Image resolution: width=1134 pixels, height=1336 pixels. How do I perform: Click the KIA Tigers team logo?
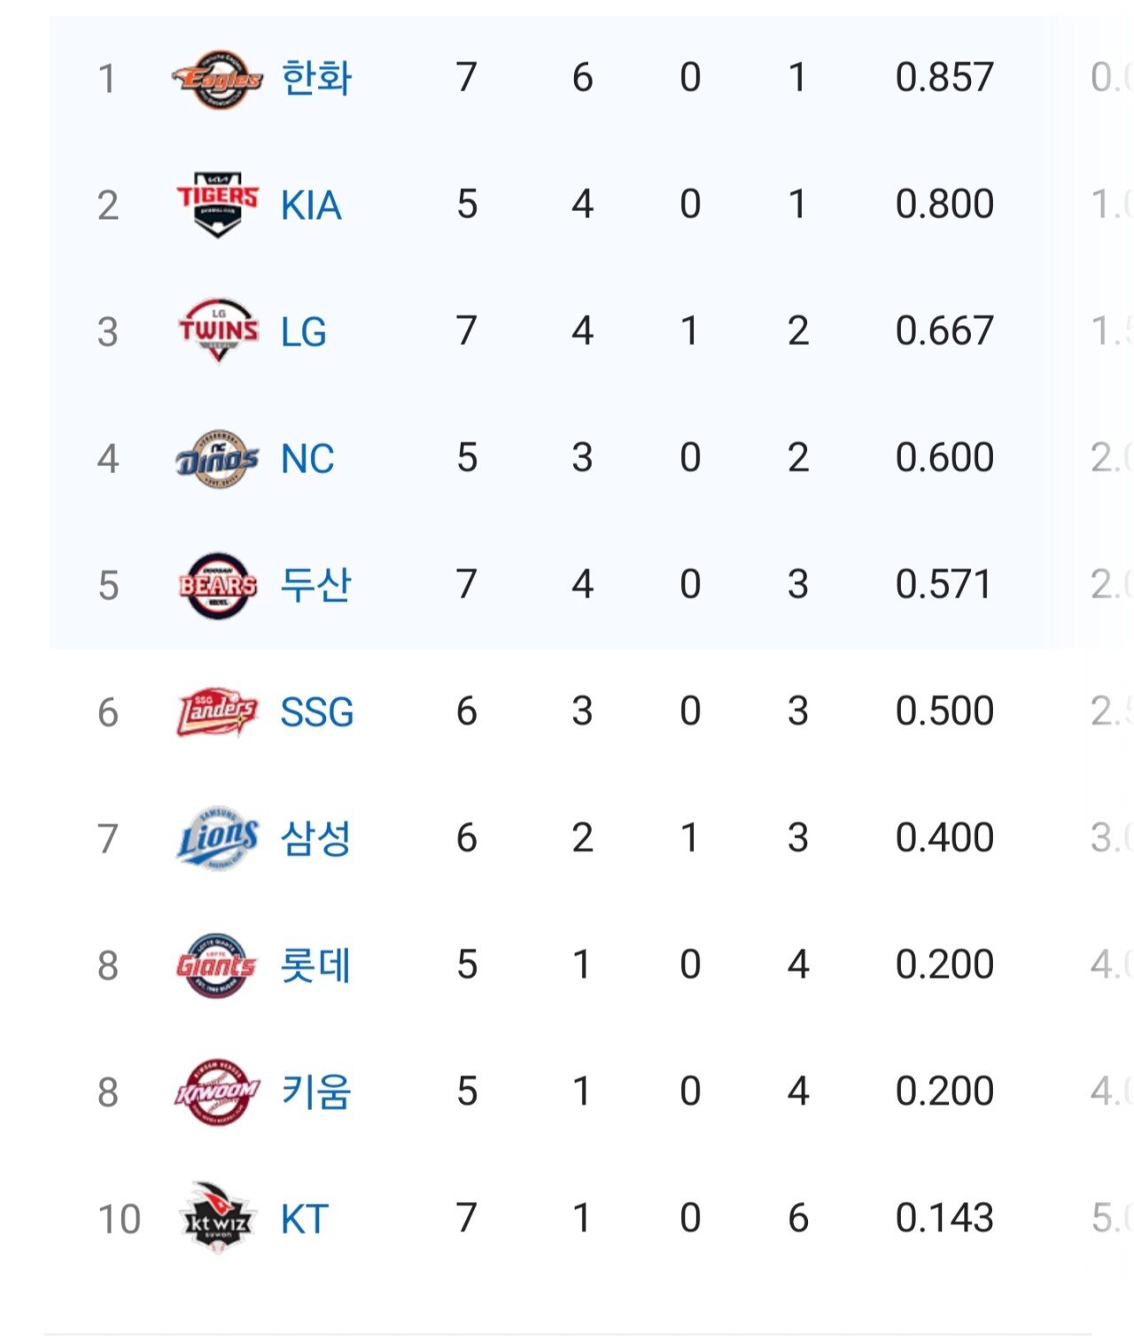217,205
